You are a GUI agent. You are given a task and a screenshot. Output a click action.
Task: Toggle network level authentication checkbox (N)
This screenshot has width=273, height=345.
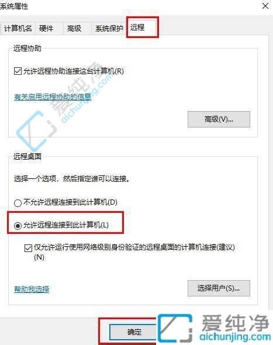tap(28, 248)
